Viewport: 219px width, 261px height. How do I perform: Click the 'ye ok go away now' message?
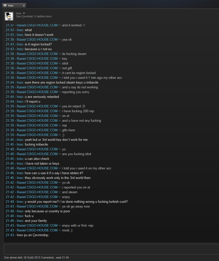(48, 206)
